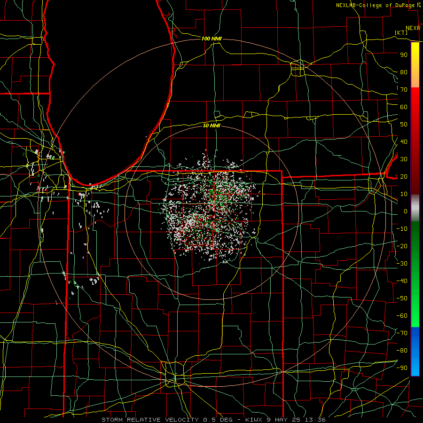Select the -20 tick label on the scale
Viewport: 423px width, 423px height.
coord(402,246)
